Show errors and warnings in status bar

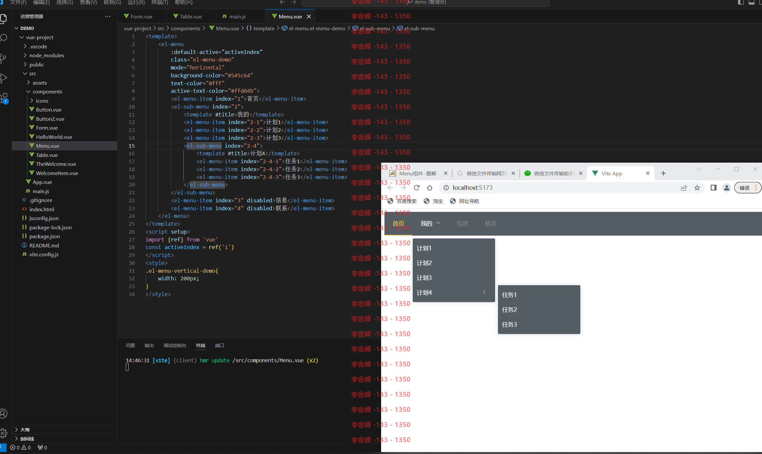[x=20, y=447]
